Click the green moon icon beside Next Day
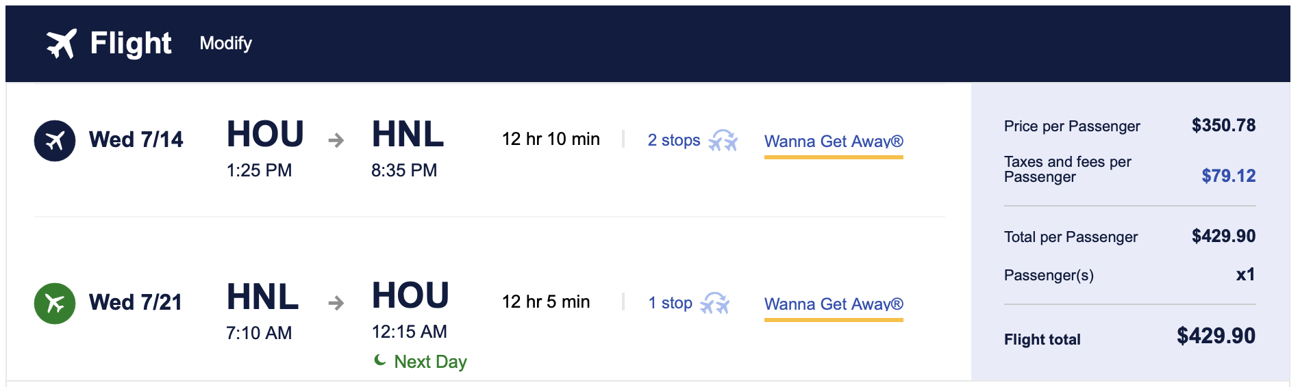 380,360
